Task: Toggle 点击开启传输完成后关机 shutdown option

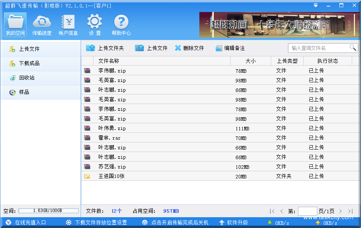Action: [x=179, y=222]
